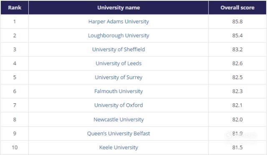The image size is (267, 155).
Task: Click the 82.0 score for Newcastle
Action: [237, 120]
